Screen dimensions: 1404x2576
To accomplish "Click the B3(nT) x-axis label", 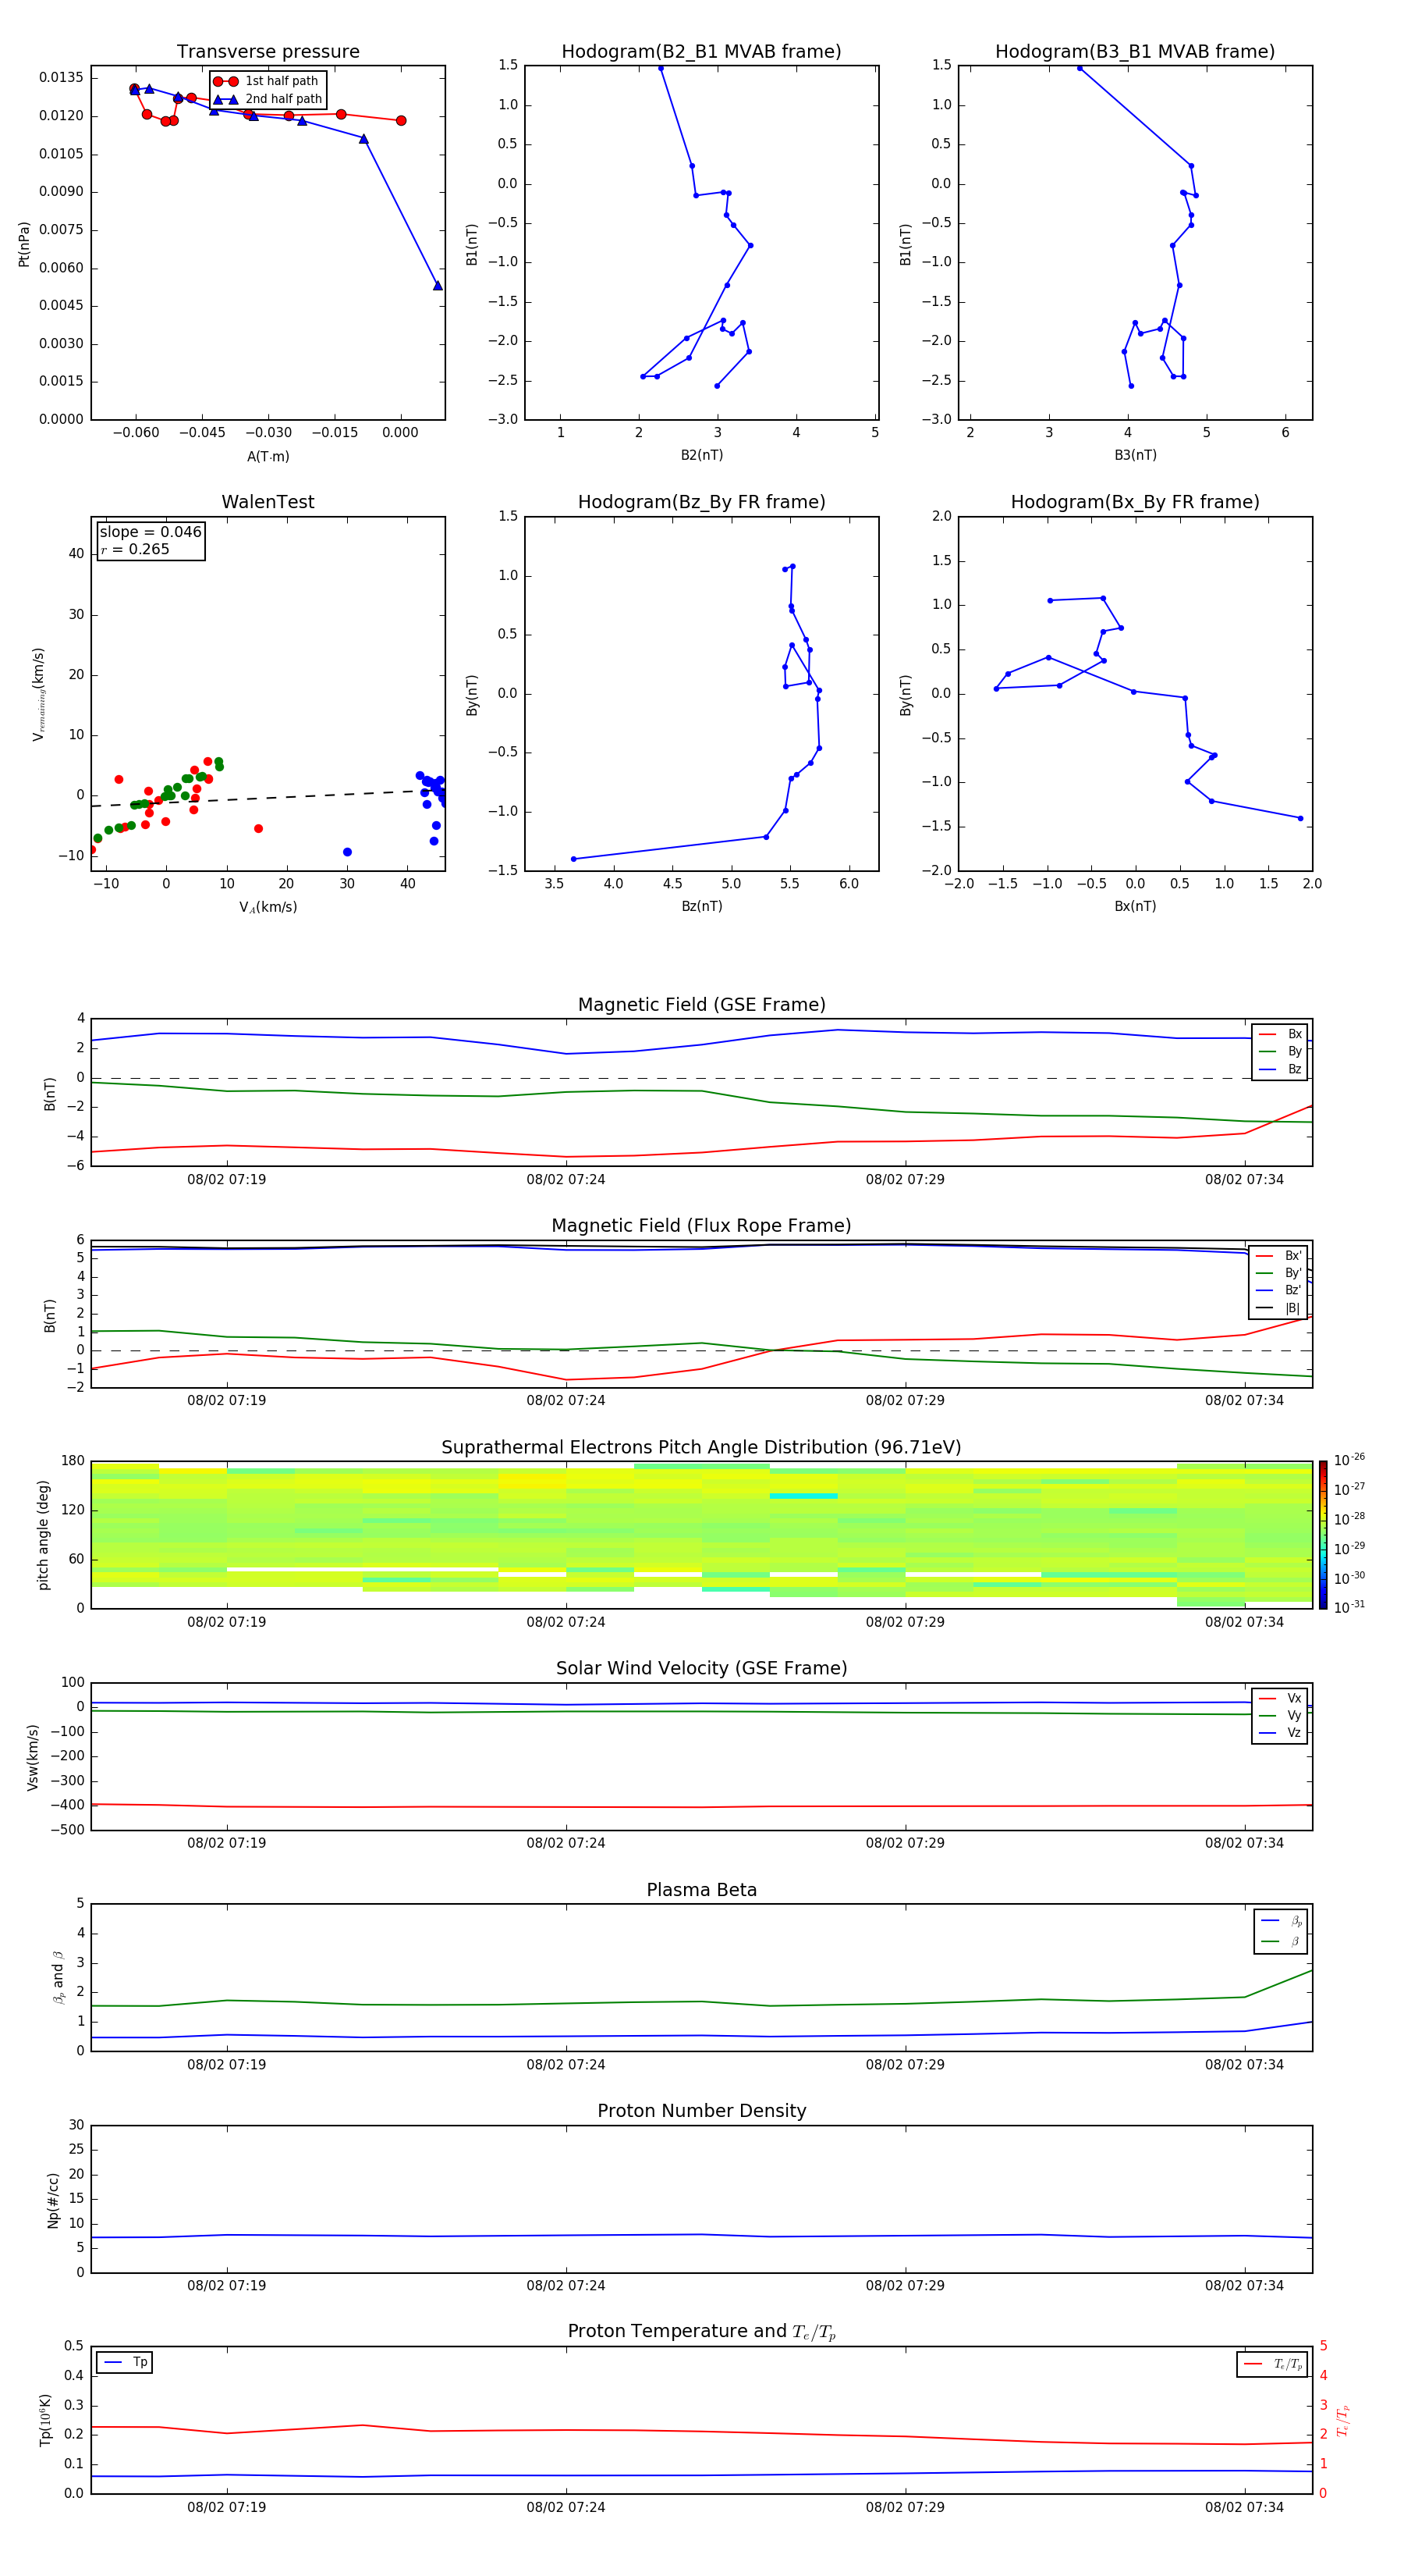I will pos(1135,455).
